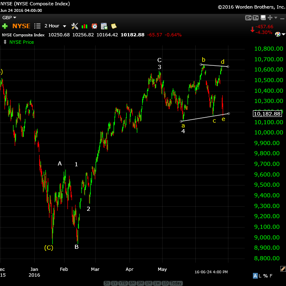Click the bar chart indicators icon
The width and height of the screenshot is (286, 286).
tap(85, 26)
